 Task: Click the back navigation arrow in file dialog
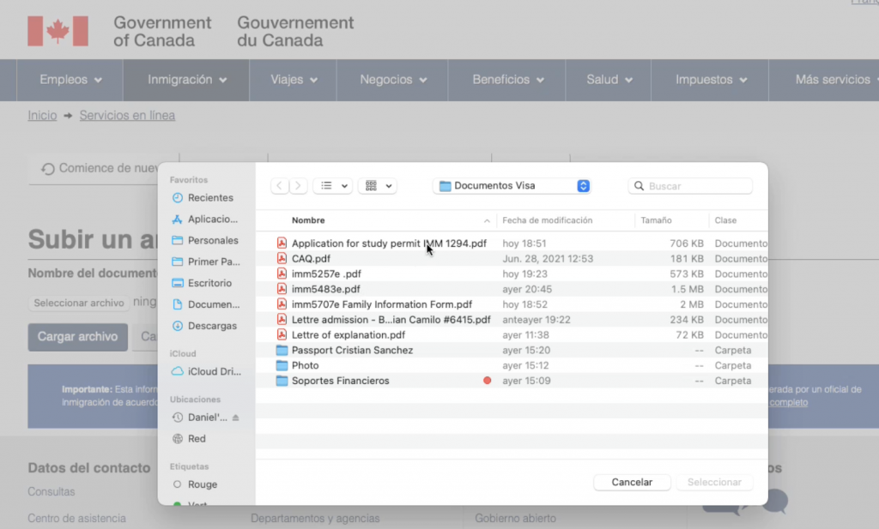click(280, 186)
